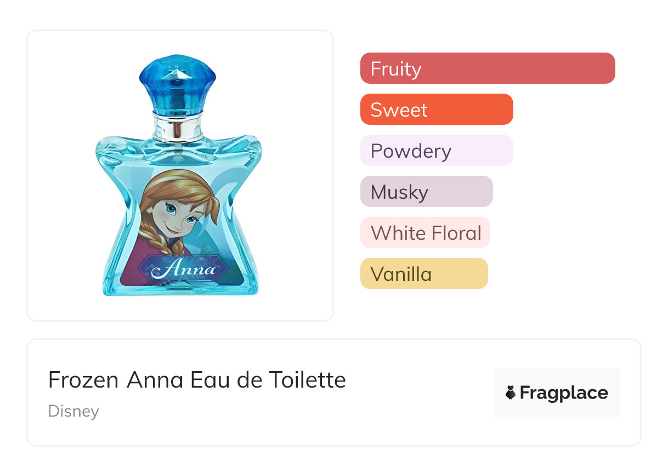Click the yellow Vanilla accord bar
Image resolution: width=668 pixels, height=473 pixels.
tap(423, 274)
